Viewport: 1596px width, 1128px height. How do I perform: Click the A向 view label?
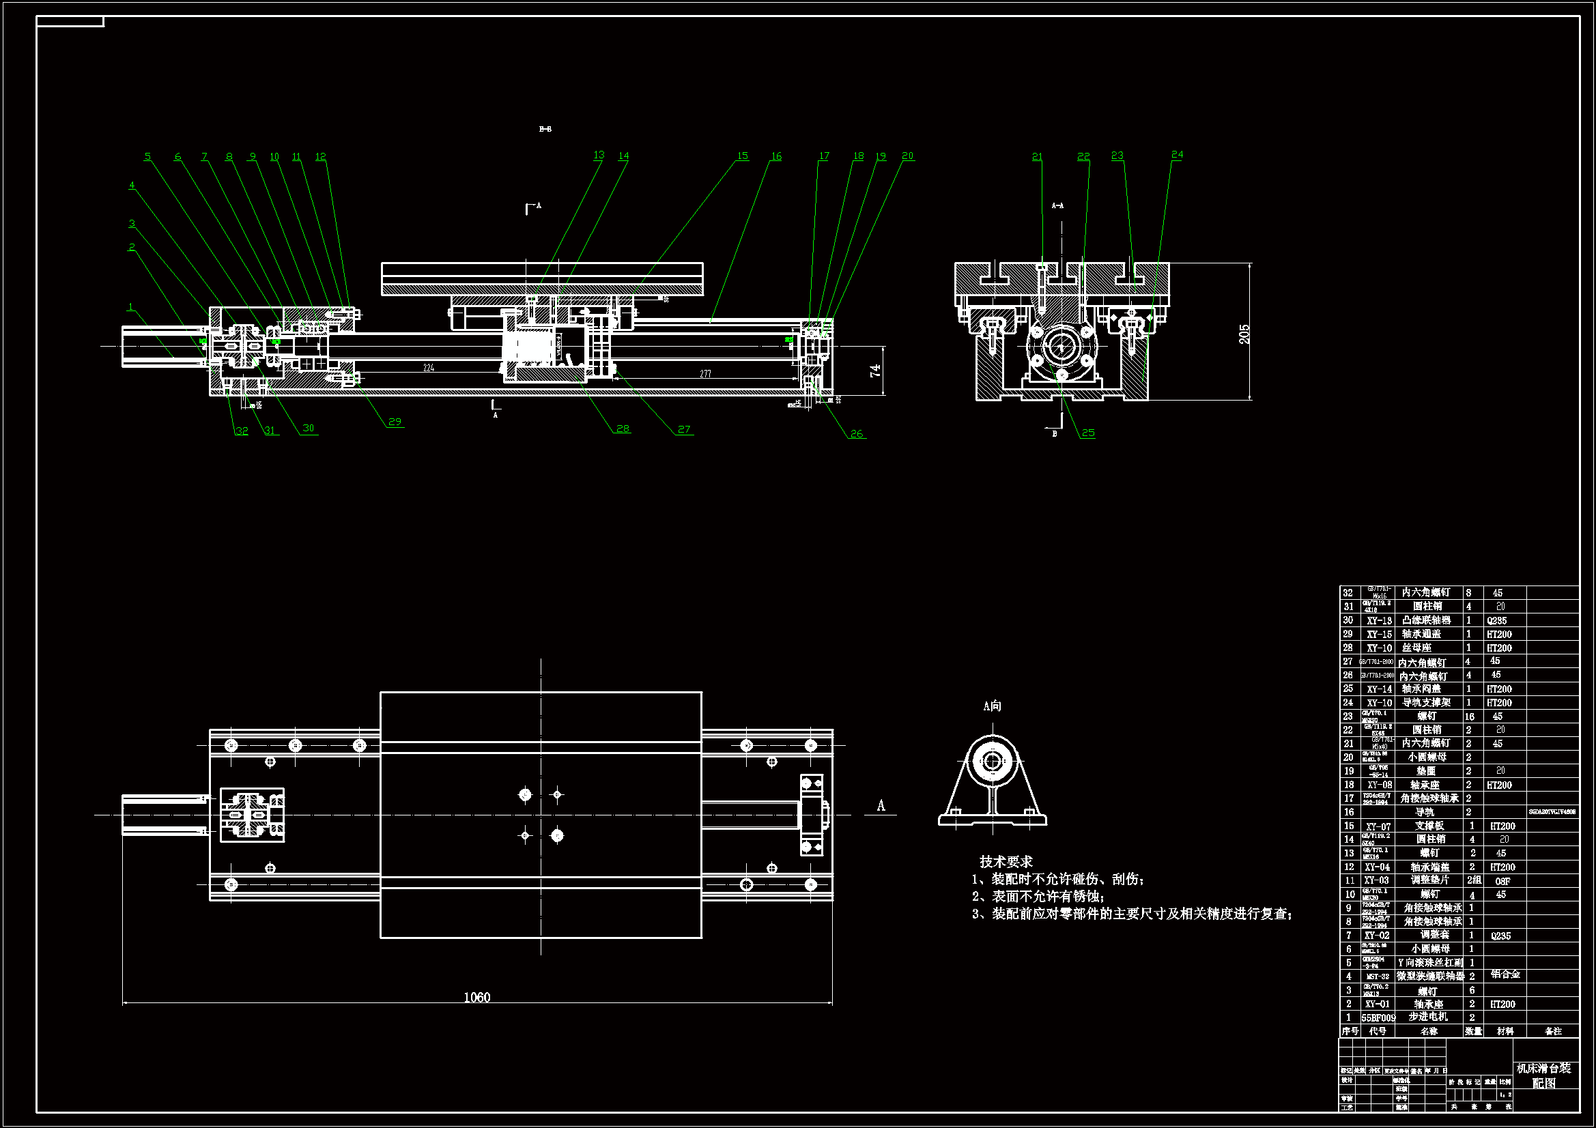pyautogui.click(x=992, y=706)
